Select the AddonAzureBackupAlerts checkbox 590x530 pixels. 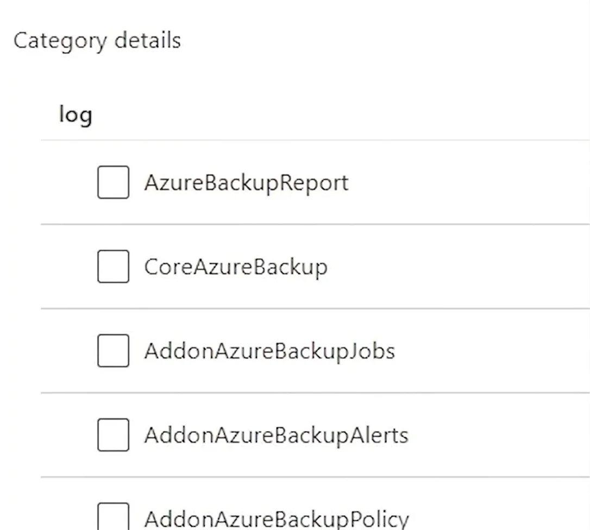(113, 435)
